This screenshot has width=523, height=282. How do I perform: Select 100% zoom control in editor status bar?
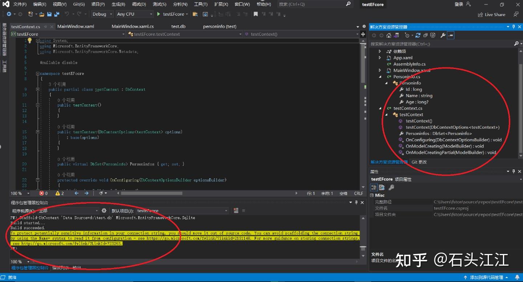(x=16, y=193)
